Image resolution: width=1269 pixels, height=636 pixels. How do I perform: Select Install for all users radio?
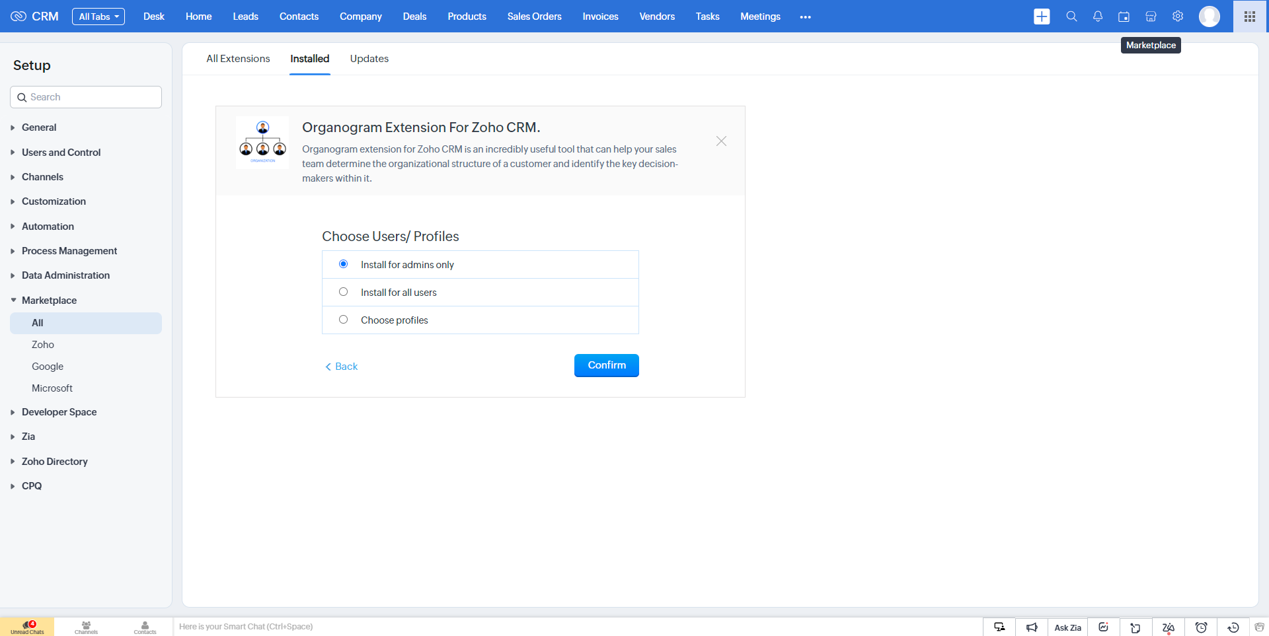(343, 292)
